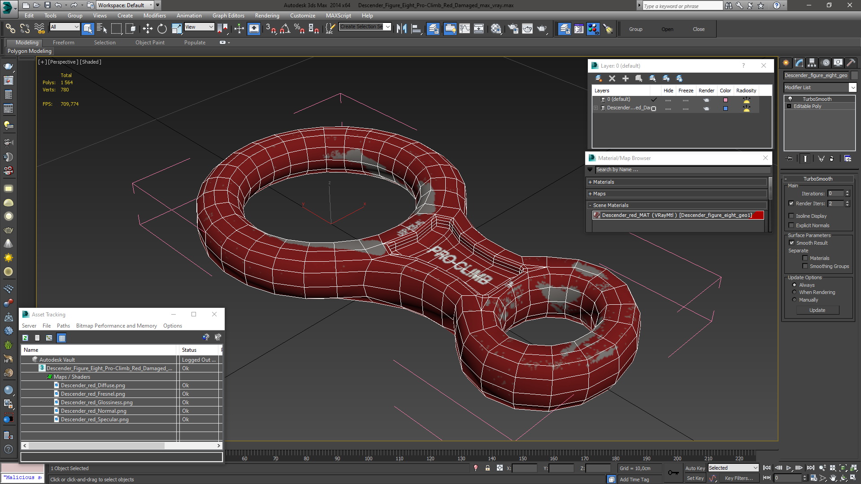861x484 pixels.
Task: Activate the Select Object tool
Action: coord(88,29)
